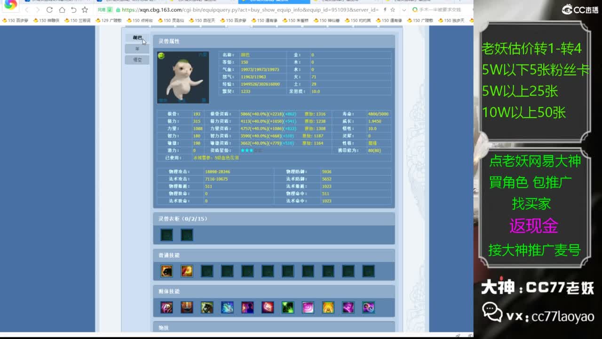Click the purple silhouette figure 附体技能 icon
The width and height of the screenshot is (602, 339).
(247, 307)
